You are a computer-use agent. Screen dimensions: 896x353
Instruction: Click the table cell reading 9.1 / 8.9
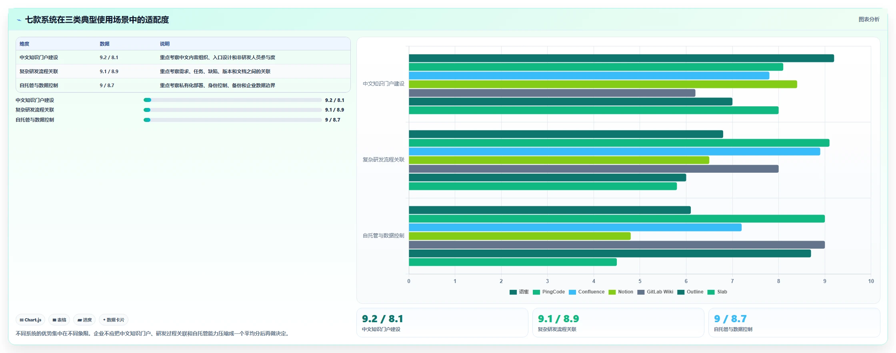tap(109, 72)
